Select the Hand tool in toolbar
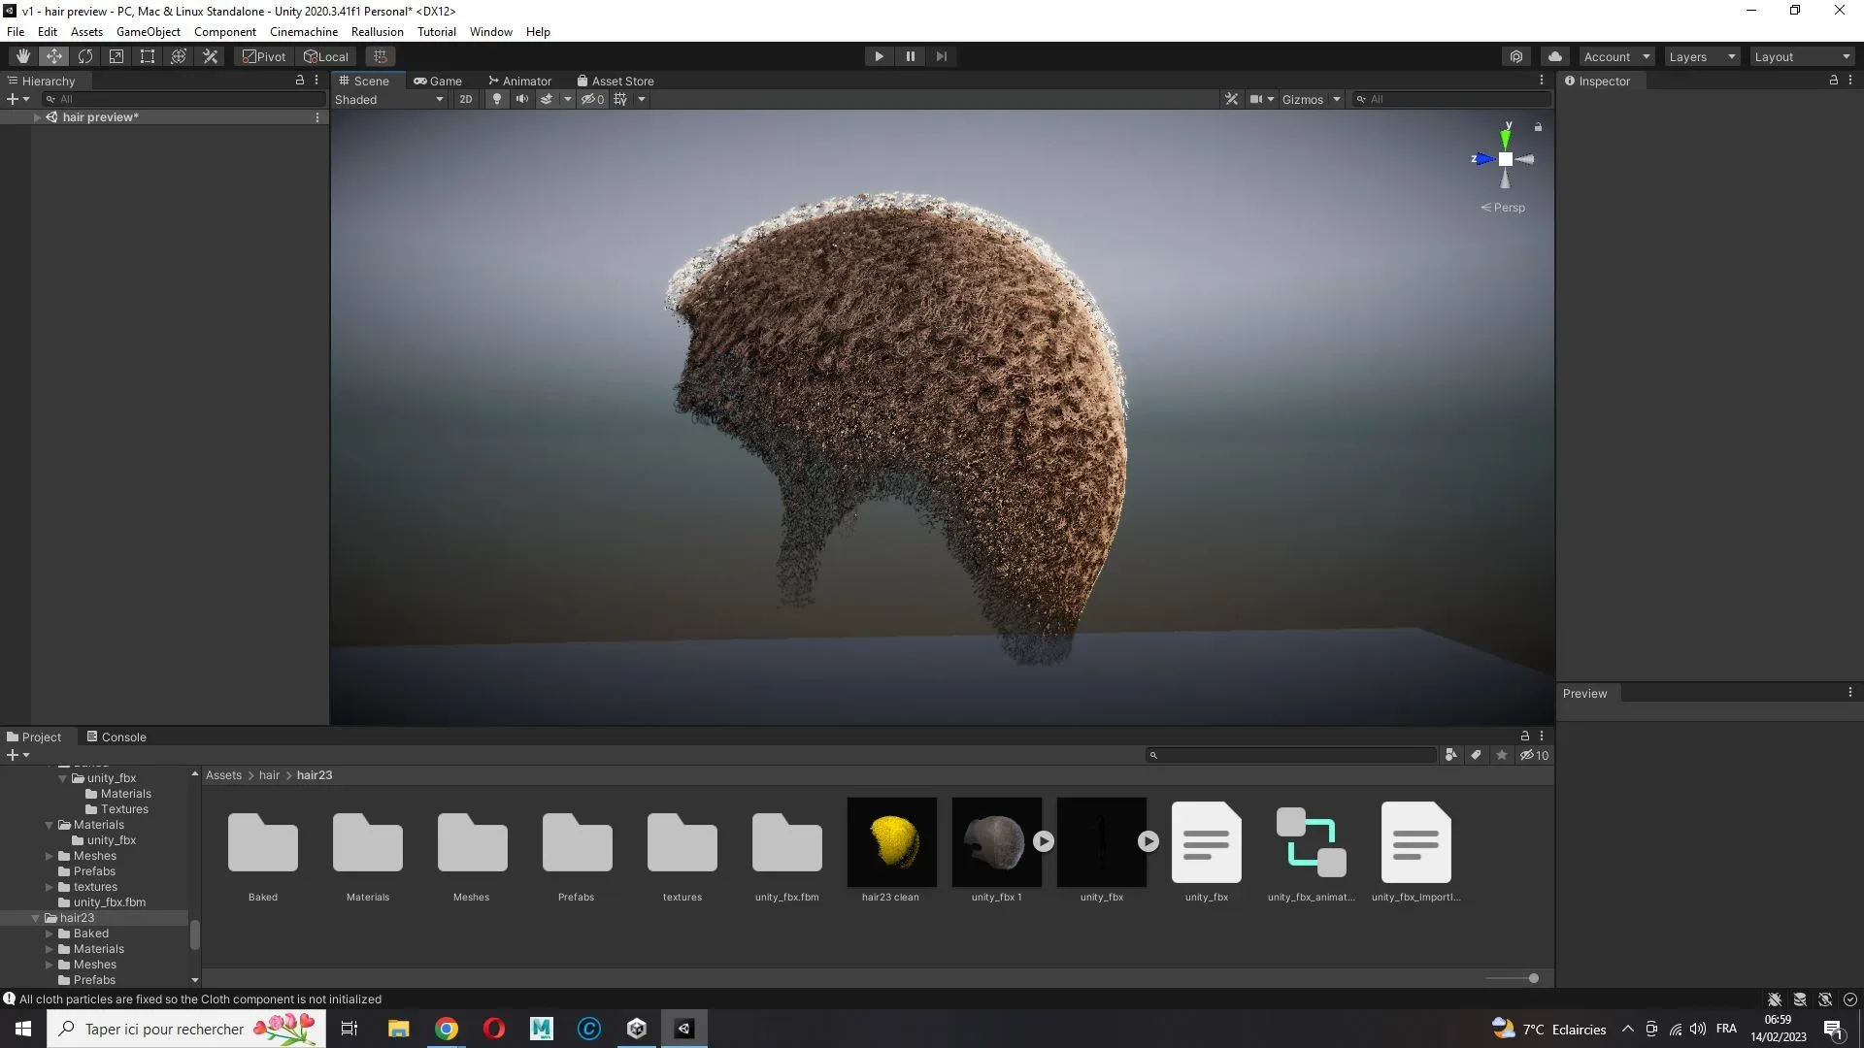Screen dimensions: 1864x1048 [23, 56]
